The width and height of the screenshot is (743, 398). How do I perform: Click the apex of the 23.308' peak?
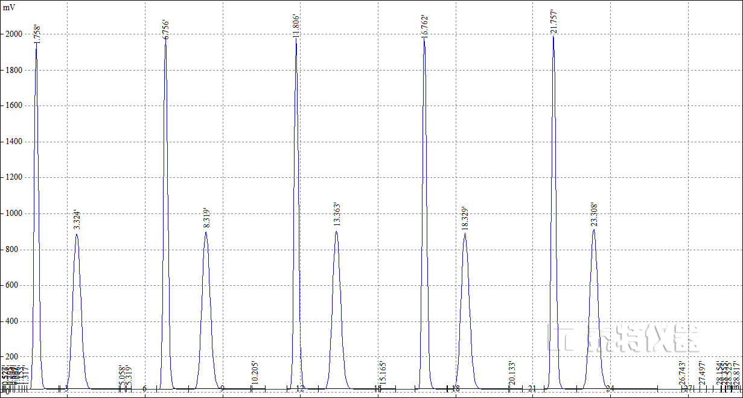point(594,229)
